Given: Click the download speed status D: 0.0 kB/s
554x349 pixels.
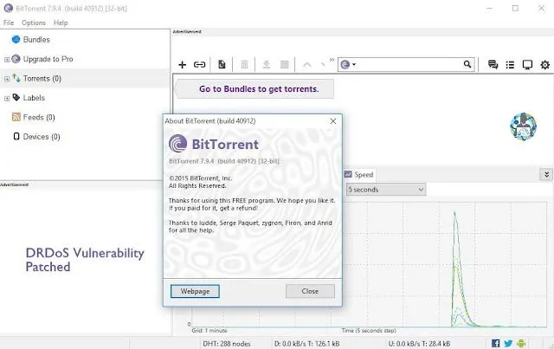Looking at the screenshot, I should tap(307, 343).
